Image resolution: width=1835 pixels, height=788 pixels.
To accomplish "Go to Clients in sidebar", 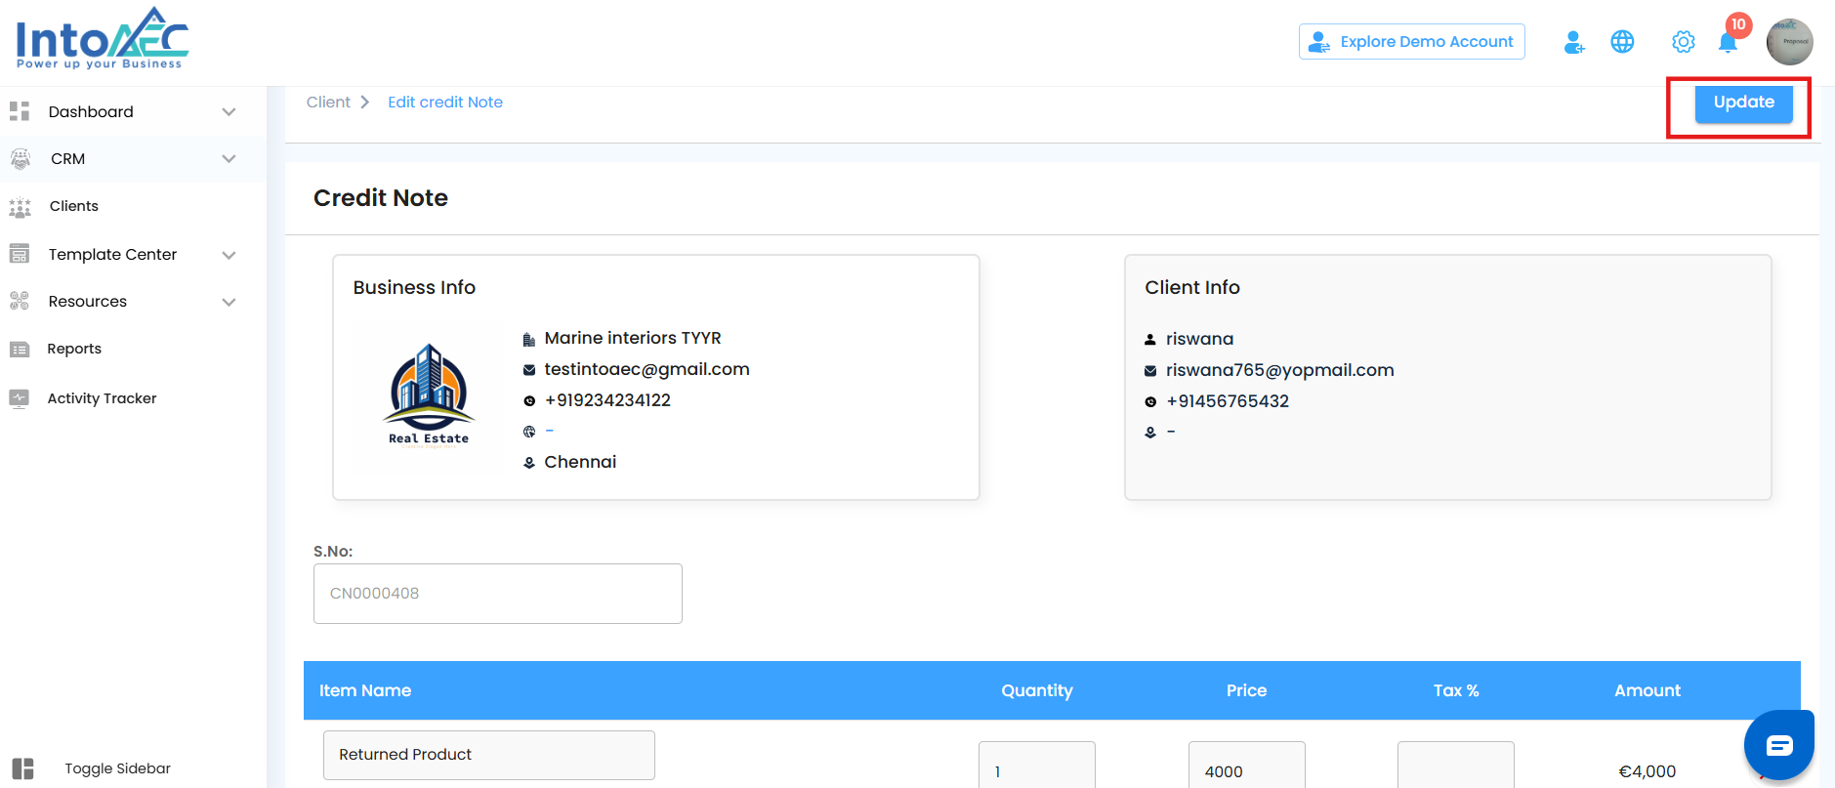I will pyautogui.click(x=74, y=206).
